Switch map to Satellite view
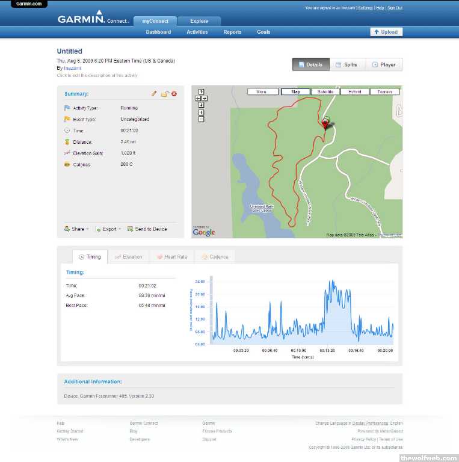This screenshot has height=462, width=459. pyautogui.click(x=325, y=92)
